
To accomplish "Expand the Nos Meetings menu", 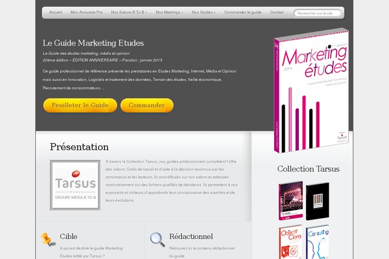I will point(169,12).
